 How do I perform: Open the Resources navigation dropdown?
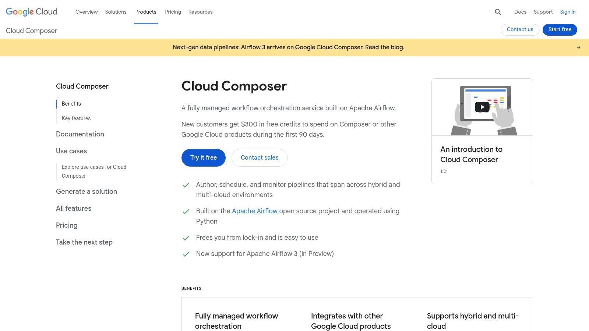point(200,12)
